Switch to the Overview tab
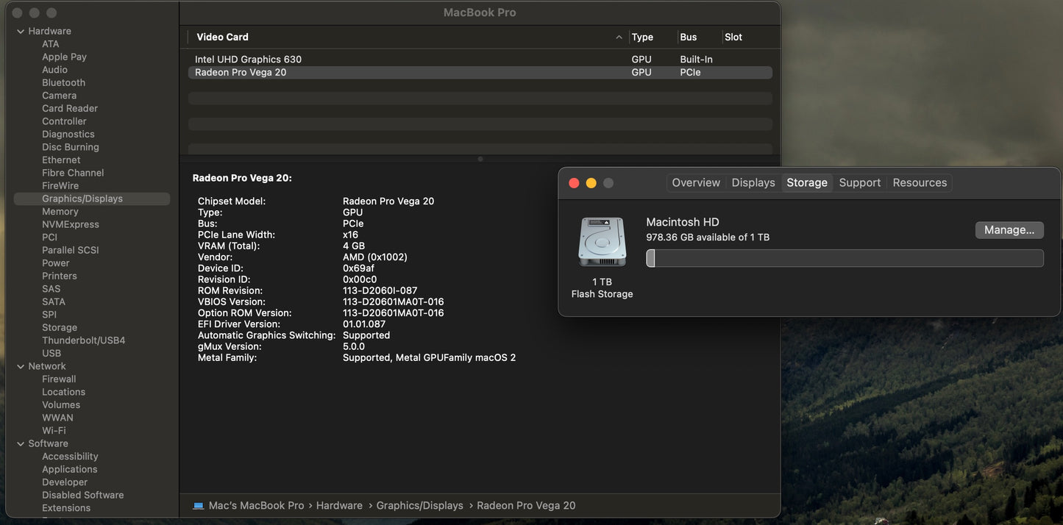Viewport: 1063px width, 525px height. pos(695,183)
